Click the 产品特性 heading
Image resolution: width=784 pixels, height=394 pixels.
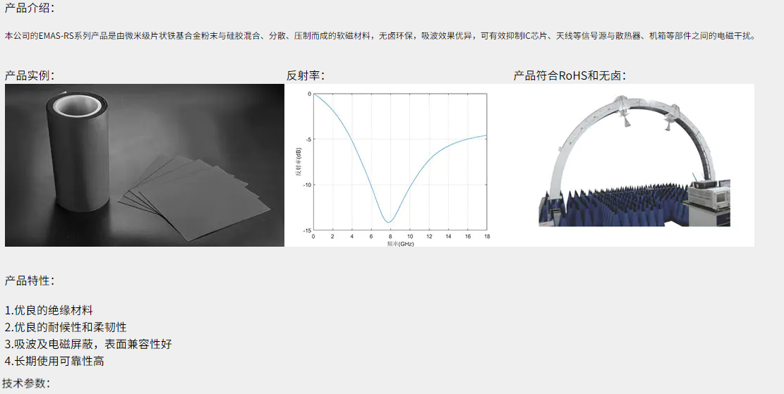(29, 281)
